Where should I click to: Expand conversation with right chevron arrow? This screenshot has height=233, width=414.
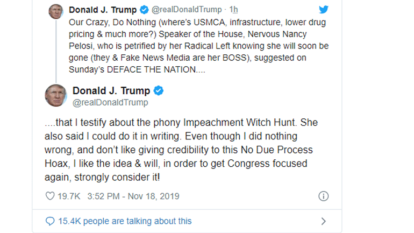[323, 221]
